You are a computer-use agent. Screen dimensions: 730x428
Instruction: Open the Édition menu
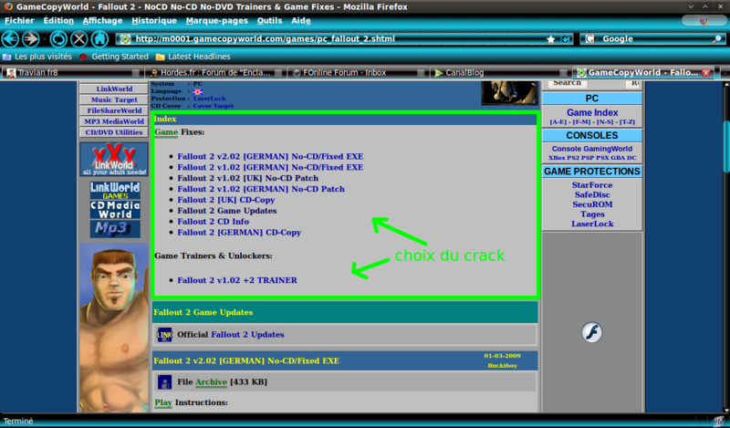(58, 20)
